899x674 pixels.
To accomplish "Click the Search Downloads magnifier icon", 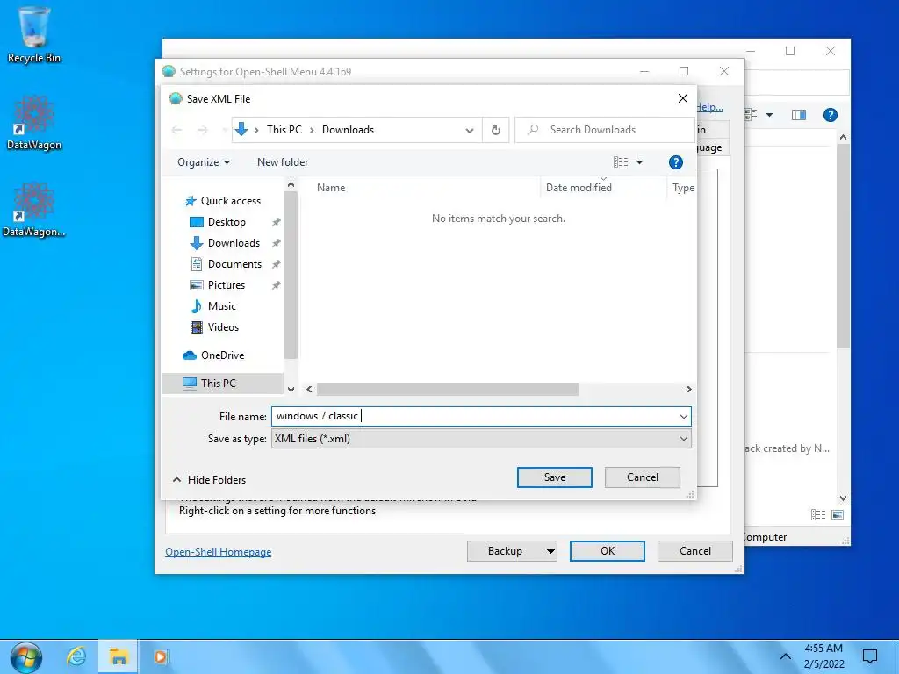I will pyautogui.click(x=533, y=130).
